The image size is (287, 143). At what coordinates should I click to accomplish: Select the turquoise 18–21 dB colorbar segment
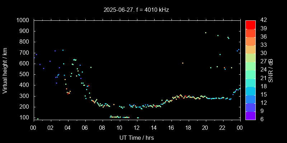(250, 82)
